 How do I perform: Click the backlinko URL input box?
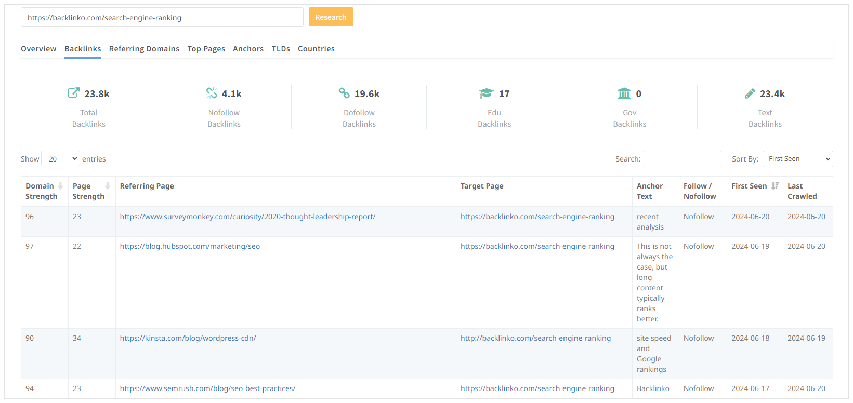click(x=162, y=17)
